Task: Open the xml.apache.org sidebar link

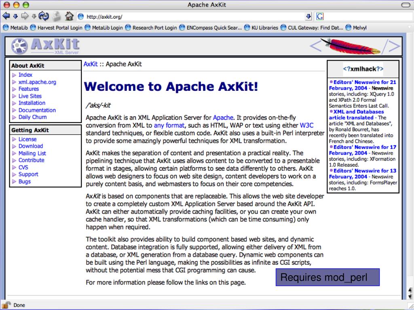Action: [37, 82]
